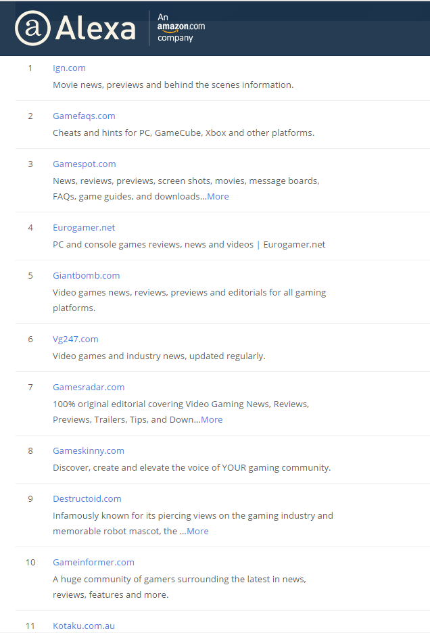The width and height of the screenshot is (430, 633).
Task: Click the Alexa wordmark in the header
Action: click(x=95, y=28)
